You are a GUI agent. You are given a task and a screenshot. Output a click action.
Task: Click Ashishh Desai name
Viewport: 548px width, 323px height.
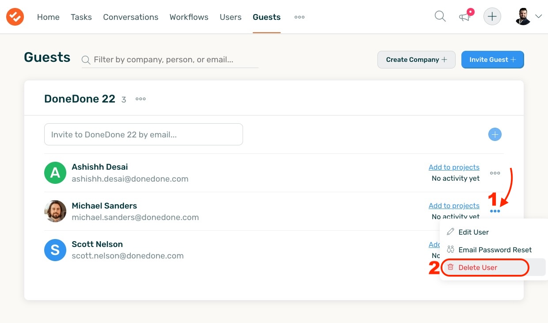click(x=100, y=167)
